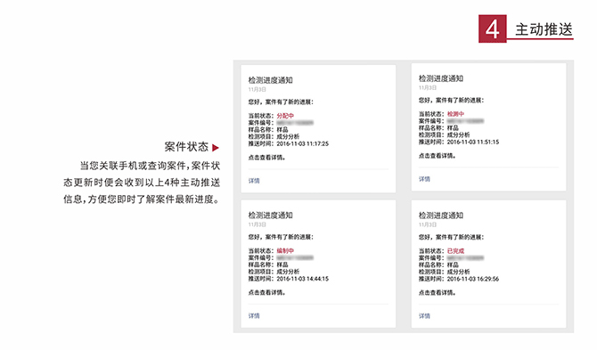The image size is (597, 350).
Task: Click the red number 4 badge
Action: point(492,28)
